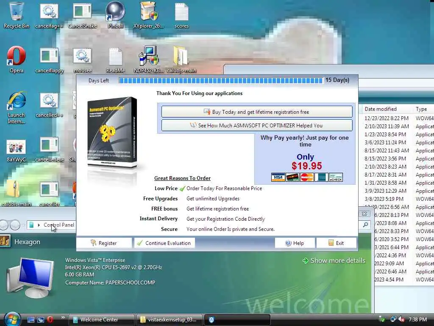Click the Days Left progress bar
The image size is (434, 326).
click(x=221, y=80)
